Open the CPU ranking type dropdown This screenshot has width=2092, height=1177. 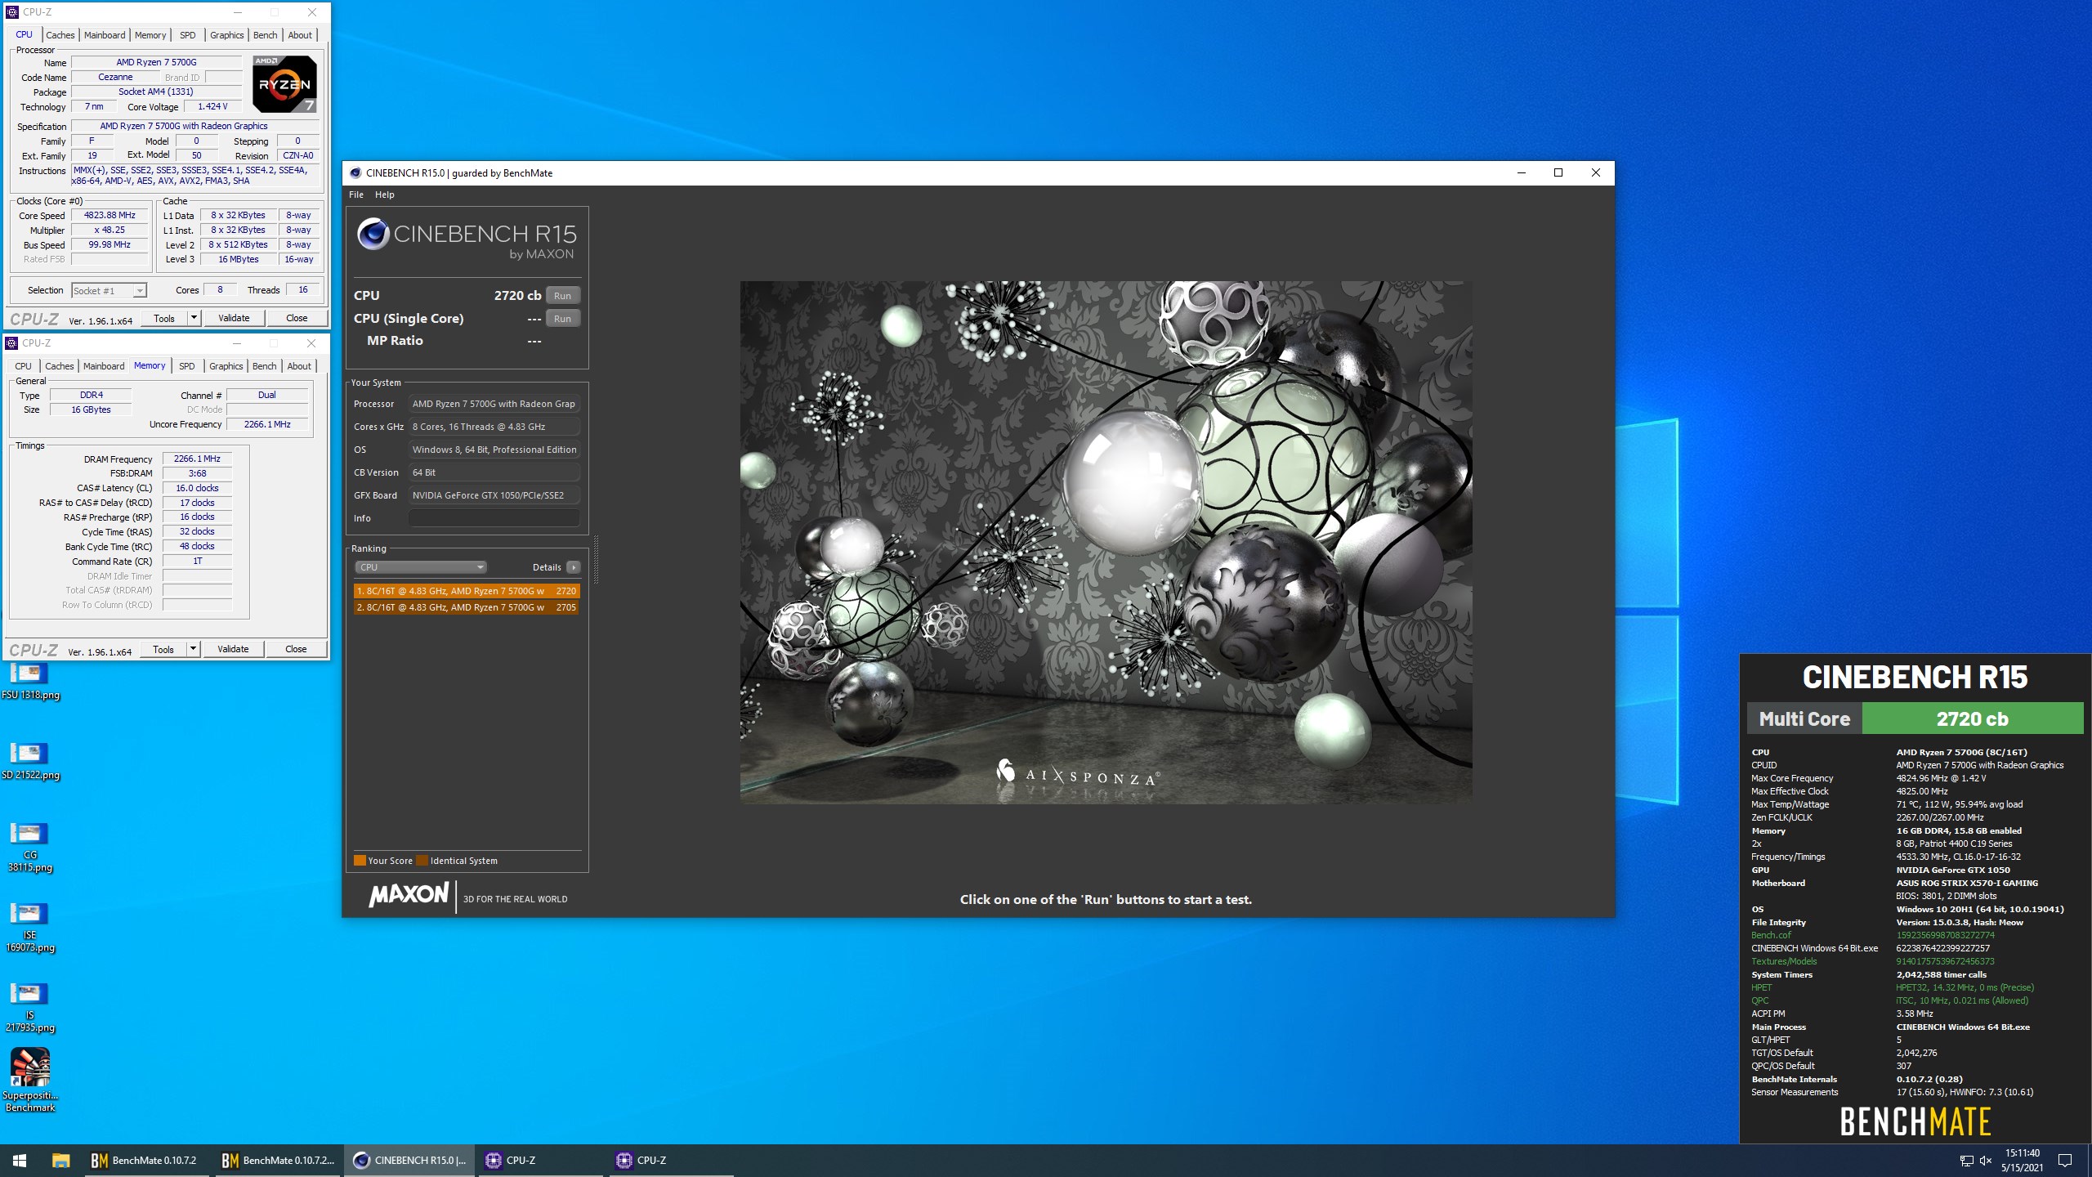pyautogui.click(x=421, y=567)
